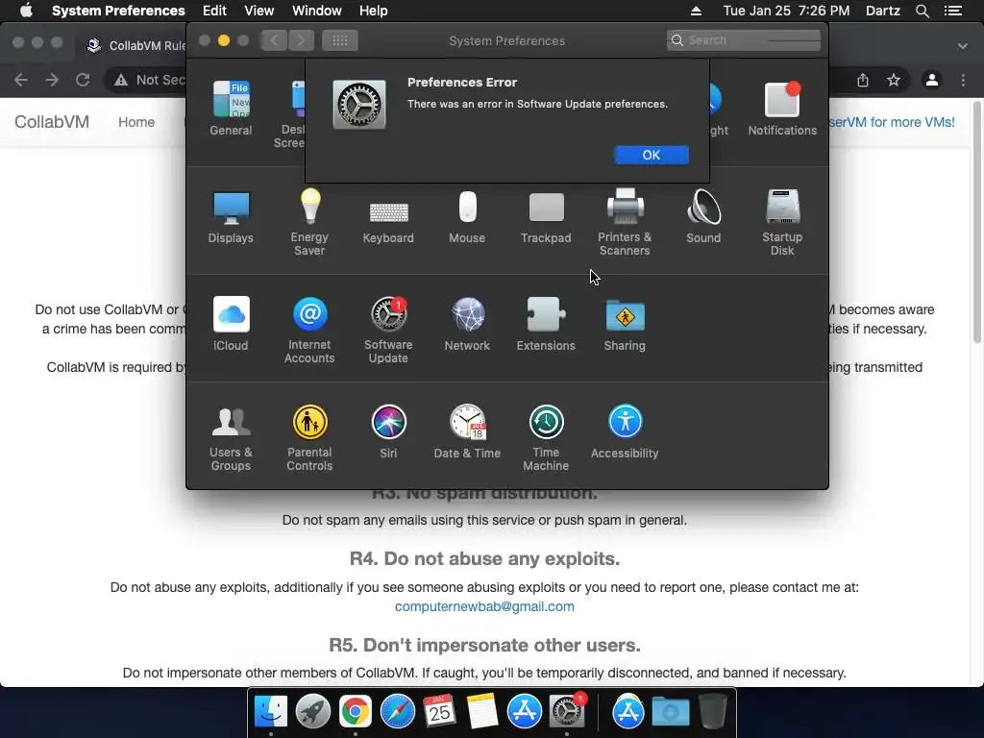Screen dimensions: 984x738
Task: Open the Trackpad preferences pane
Action: pyautogui.click(x=546, y=216)
